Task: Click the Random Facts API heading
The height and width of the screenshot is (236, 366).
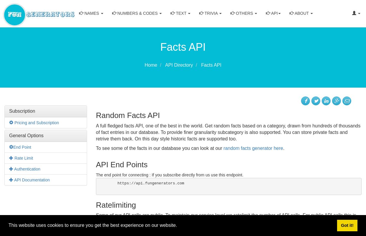Action: click(128, 115)
